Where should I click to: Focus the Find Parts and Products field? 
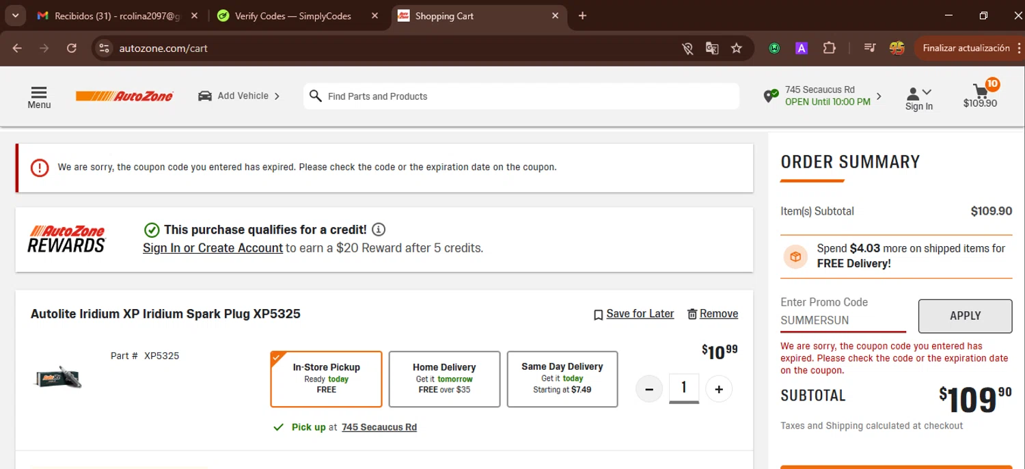pos(521,96)
